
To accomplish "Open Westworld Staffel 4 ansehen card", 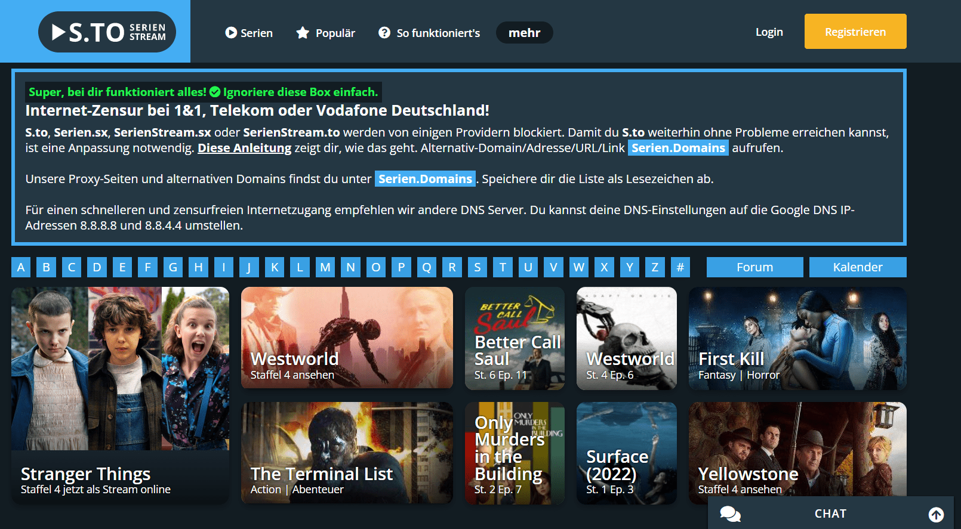I will click(347, 338).
